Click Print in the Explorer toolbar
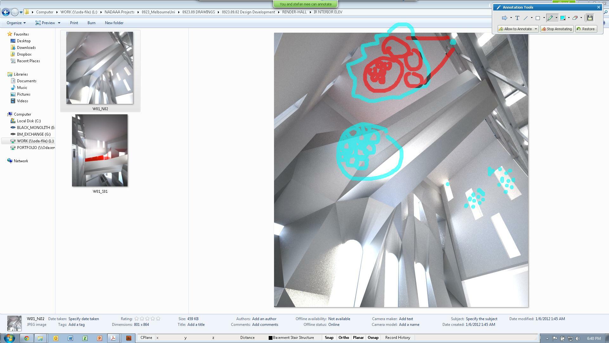Viewport: 609px width, 343px height. [74, 23]
